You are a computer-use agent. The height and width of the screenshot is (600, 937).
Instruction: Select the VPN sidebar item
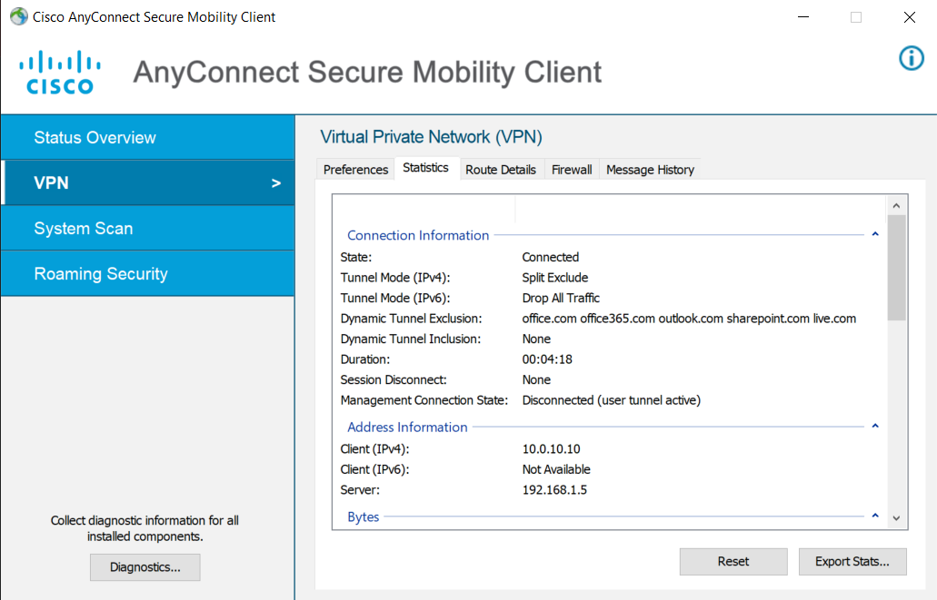coord(147,182)
